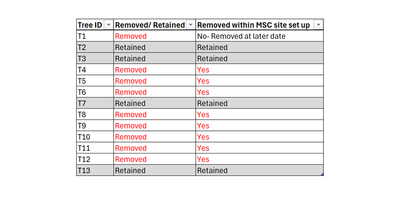Click the Removed/ Retained header text

[150, 25]
